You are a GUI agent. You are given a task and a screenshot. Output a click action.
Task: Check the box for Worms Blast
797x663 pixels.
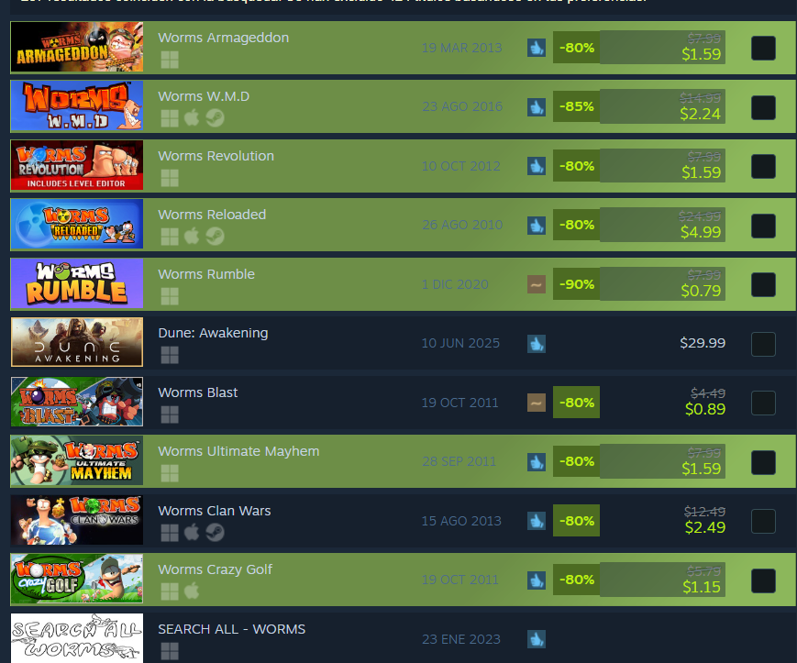pos(763,403)
